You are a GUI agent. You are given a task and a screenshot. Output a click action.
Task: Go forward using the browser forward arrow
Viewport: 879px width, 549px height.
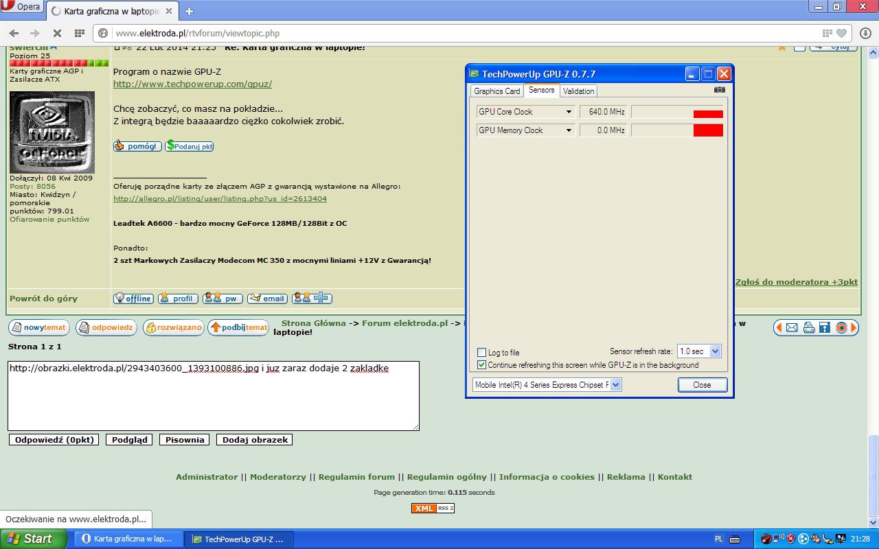click(x=35, y=33)
